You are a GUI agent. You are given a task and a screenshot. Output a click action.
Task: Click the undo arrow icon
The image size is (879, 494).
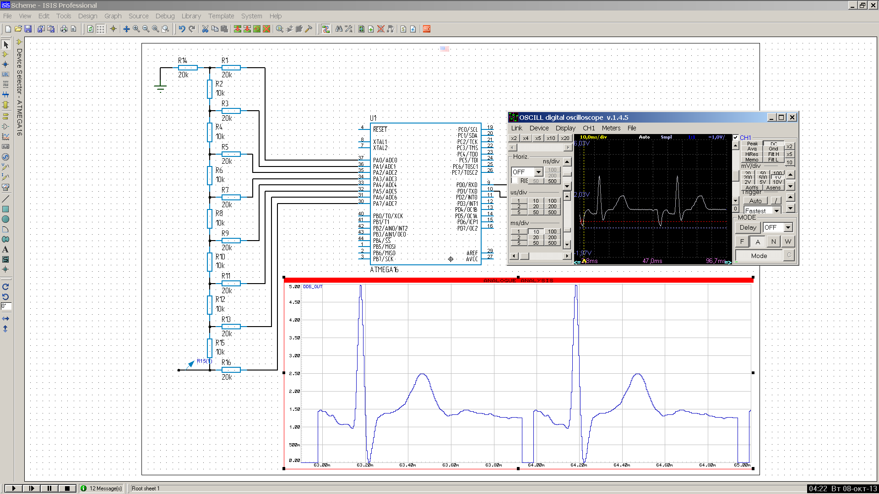(182, 29)
